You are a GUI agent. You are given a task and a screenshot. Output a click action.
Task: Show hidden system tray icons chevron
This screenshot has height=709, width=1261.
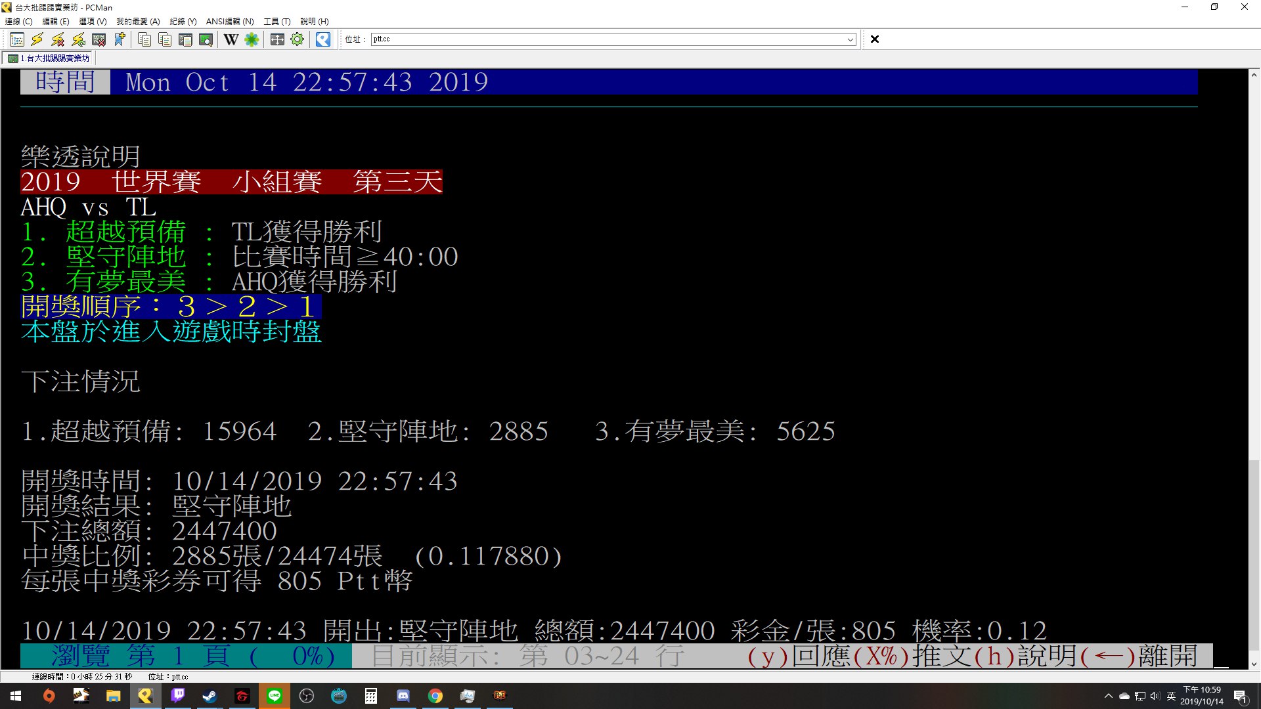point(1109,696)
